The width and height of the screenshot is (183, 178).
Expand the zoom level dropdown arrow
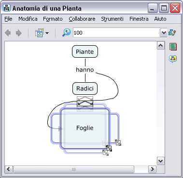[x=164, y=33]
